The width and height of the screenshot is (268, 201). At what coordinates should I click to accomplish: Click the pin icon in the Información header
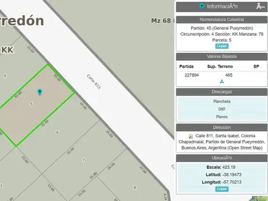click(202, 7)
